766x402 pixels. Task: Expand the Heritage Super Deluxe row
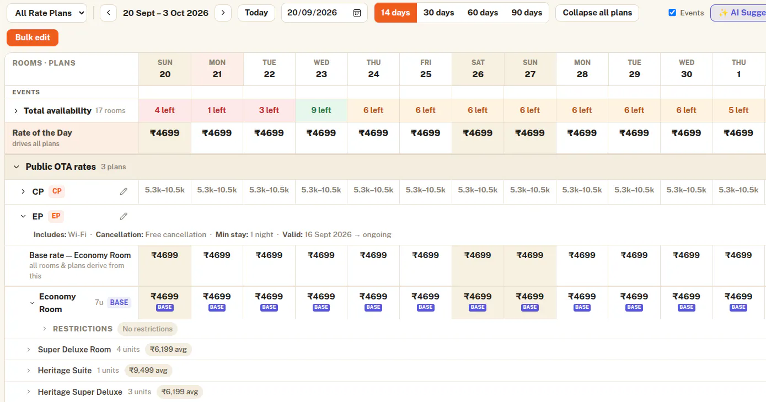click(29, 392)
